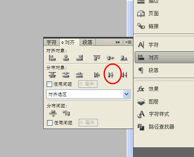Open the align panel flyout menu
The image size is (194, 157).
coord(128,42)
